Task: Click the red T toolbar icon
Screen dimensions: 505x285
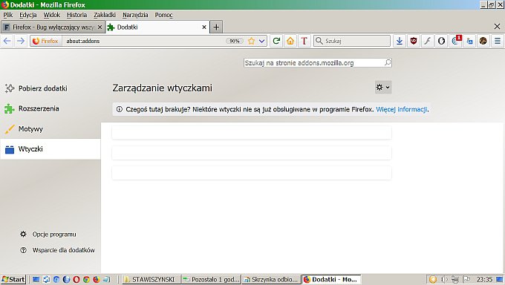Action: tap(304, 41)
